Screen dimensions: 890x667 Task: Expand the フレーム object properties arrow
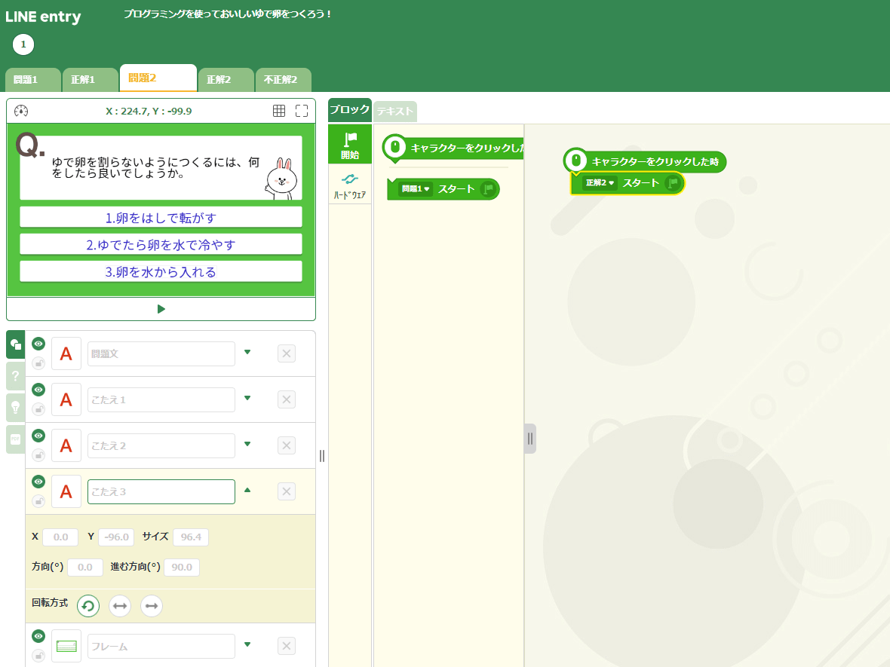[x=247, y=644]
